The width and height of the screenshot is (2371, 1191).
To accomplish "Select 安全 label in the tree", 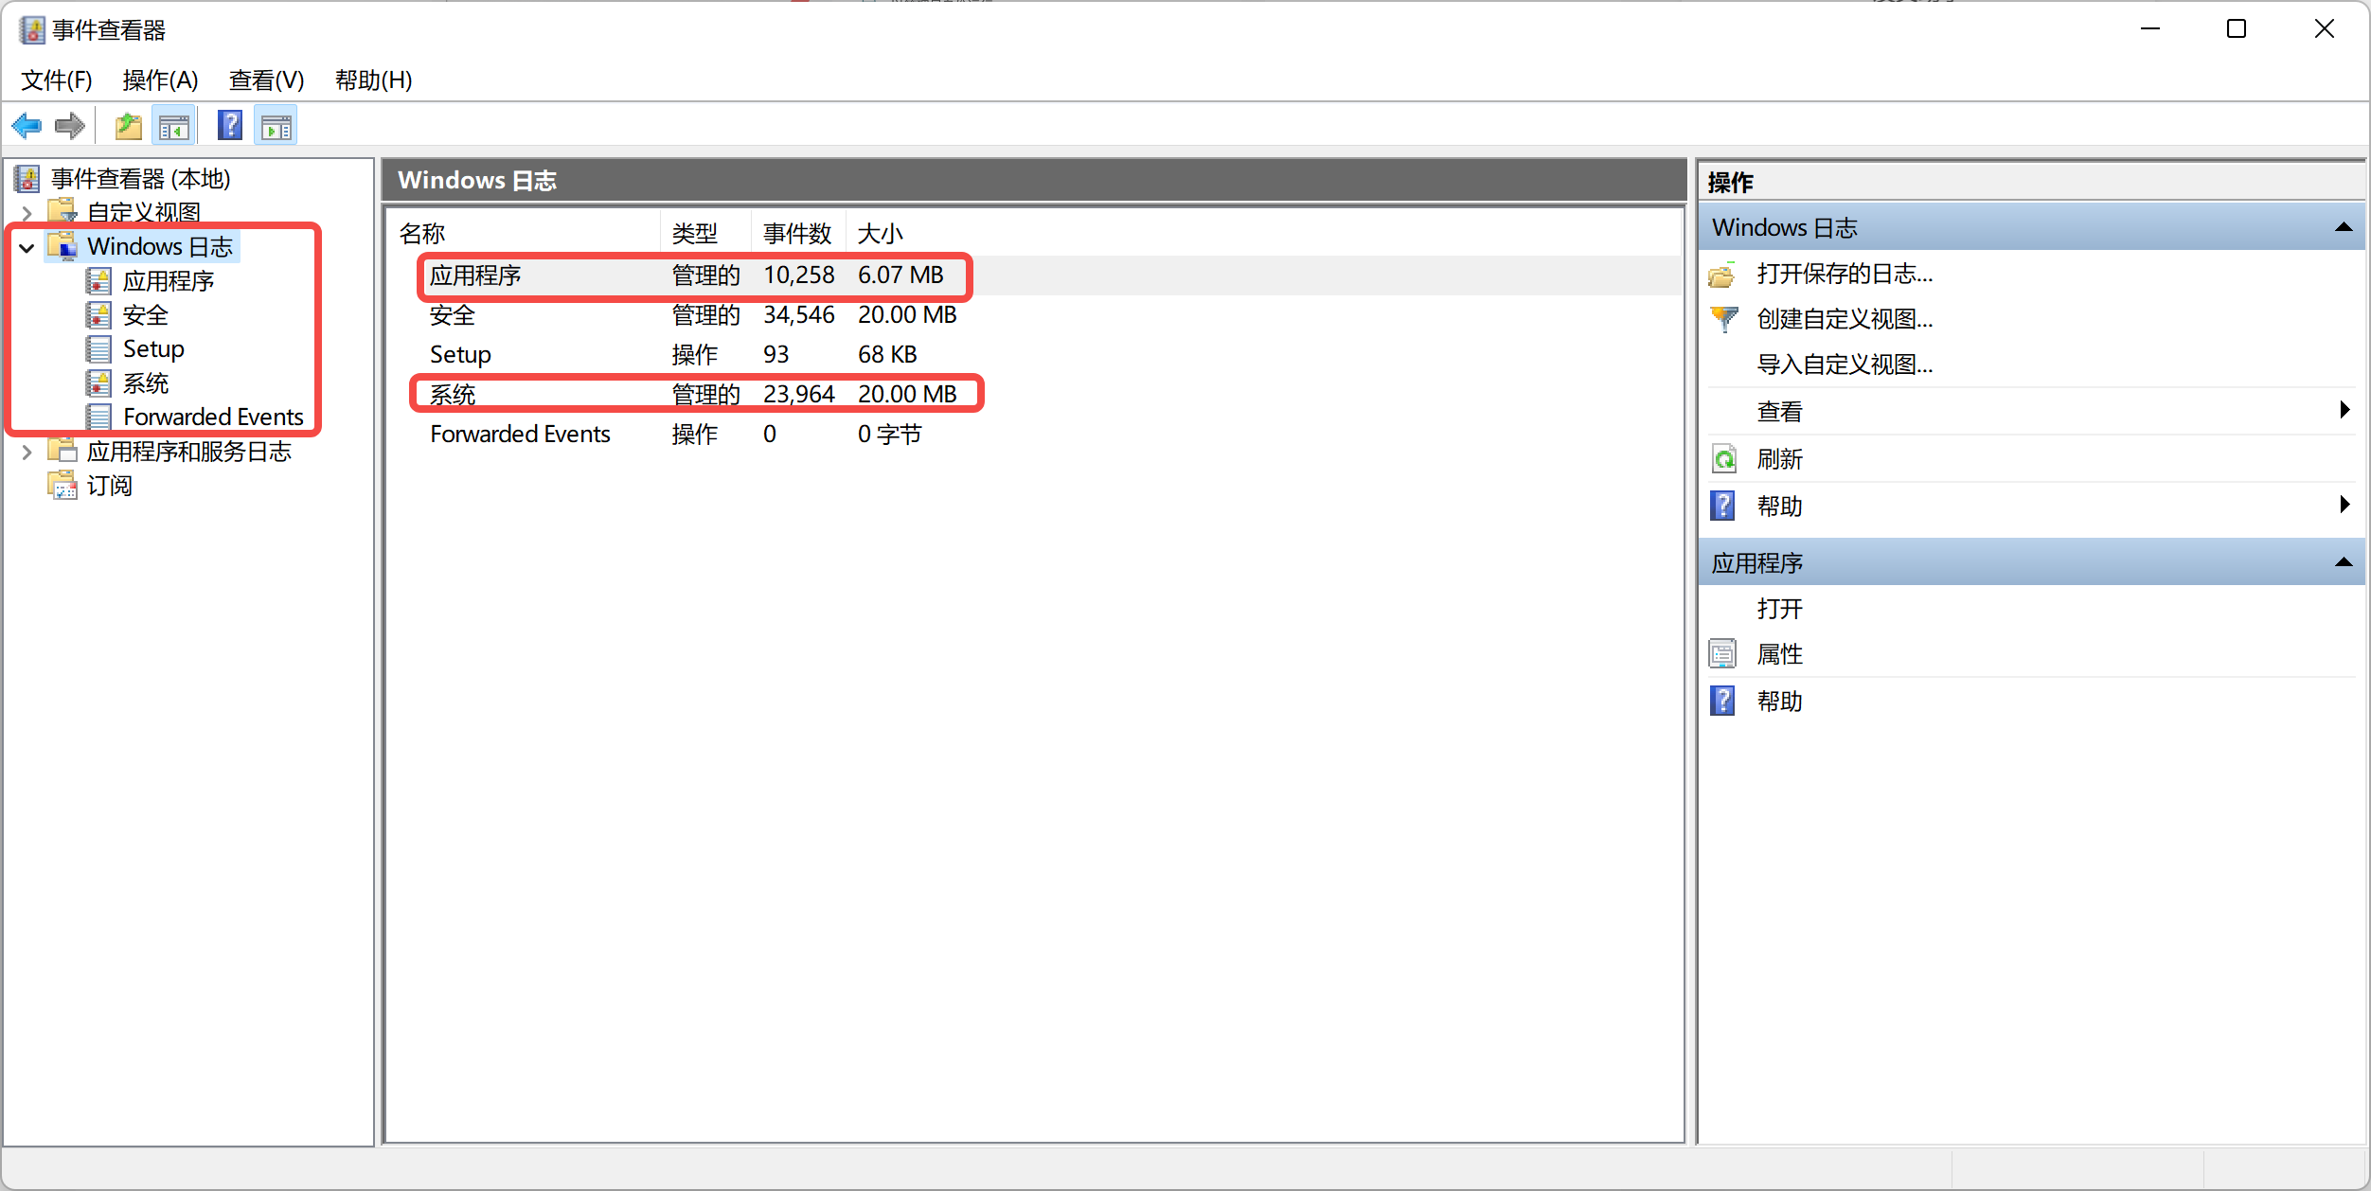I will [145, 315].
